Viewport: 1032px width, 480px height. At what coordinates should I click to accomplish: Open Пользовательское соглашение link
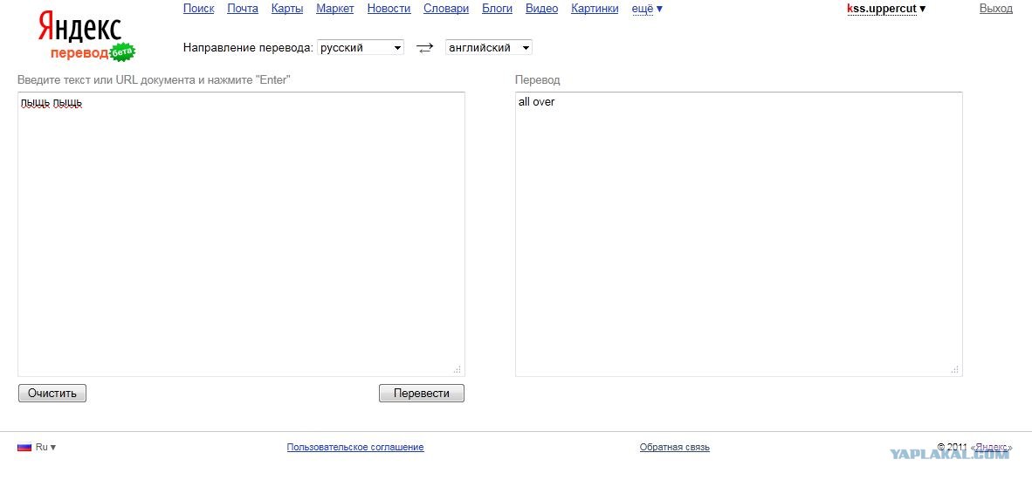(x=355, y=447)
